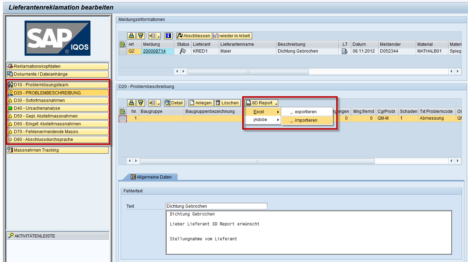Open the 8D Report dropdown button
468x262 pixels.
[261, 103]
